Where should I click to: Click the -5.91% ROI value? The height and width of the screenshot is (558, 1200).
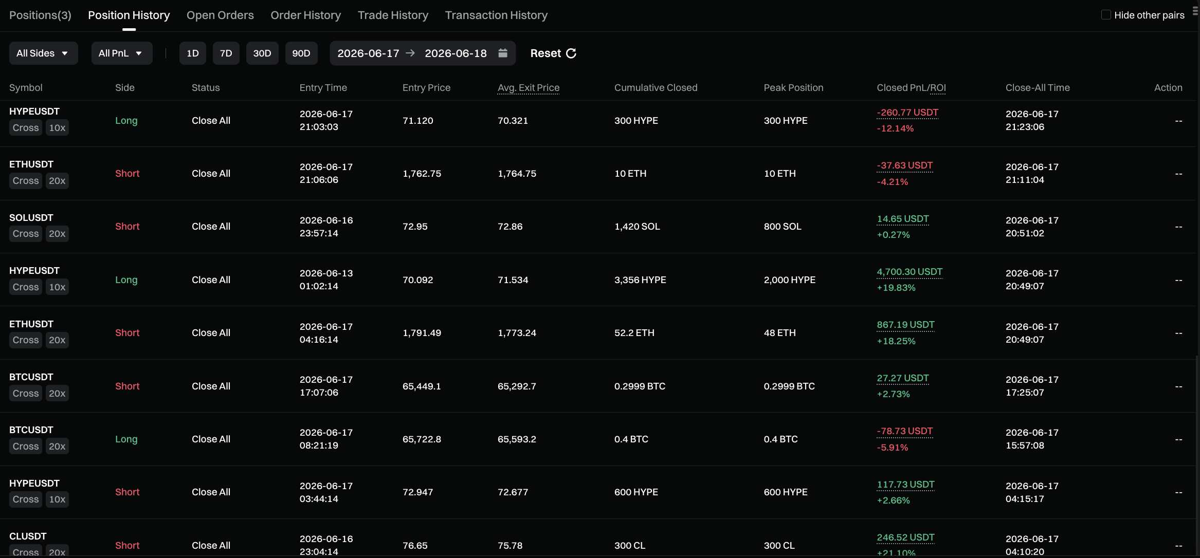tap(893, 448)
